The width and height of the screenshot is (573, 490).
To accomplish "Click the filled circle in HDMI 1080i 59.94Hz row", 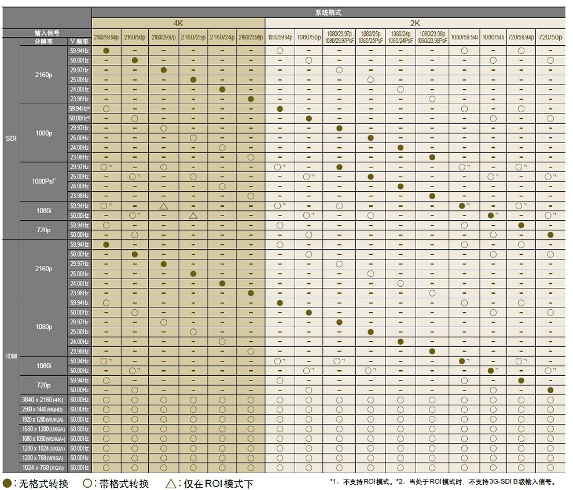I will coord(462,361).
